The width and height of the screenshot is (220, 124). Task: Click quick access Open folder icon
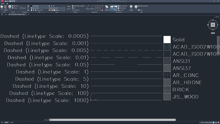point(6,1)
